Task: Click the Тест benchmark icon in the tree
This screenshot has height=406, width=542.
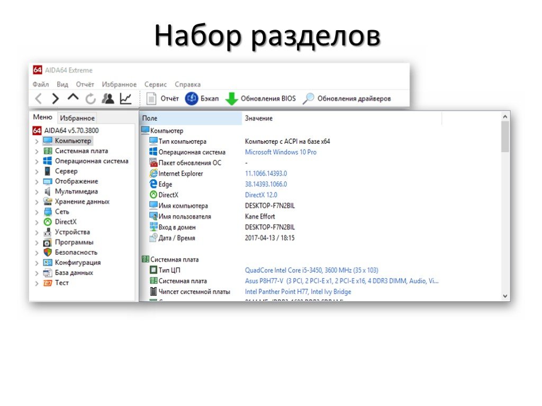Action: 48,283
